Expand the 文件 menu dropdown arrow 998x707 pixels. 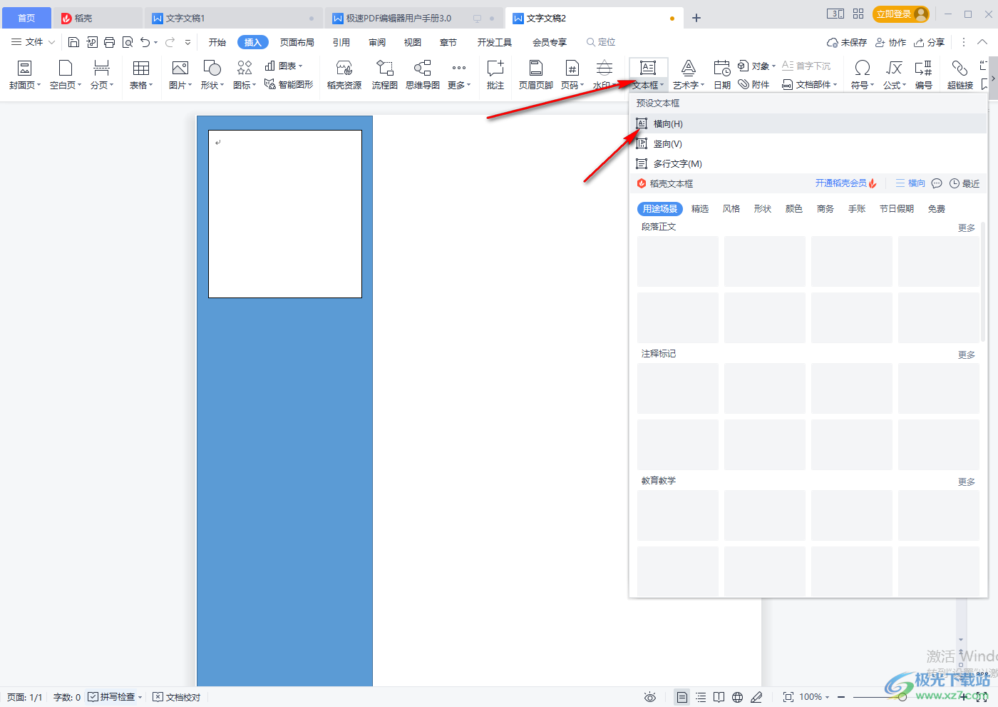point(51,42)
